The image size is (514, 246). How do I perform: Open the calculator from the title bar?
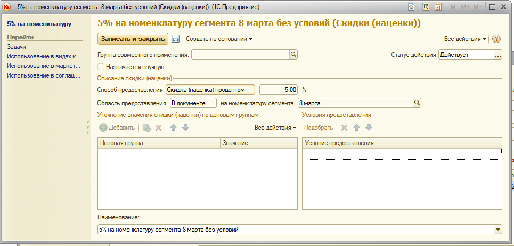(x=426, y=7)
